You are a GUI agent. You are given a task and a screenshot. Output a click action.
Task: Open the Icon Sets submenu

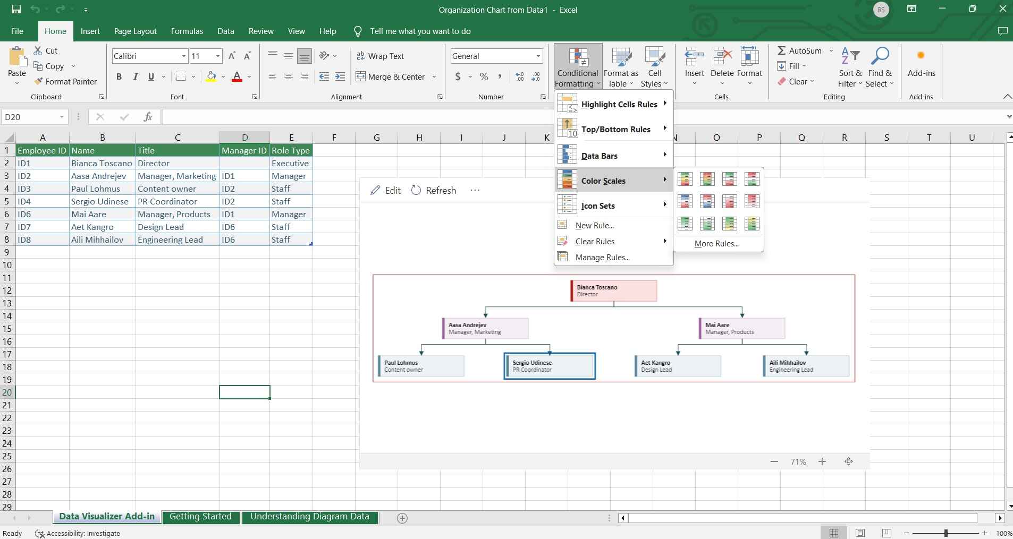614,206
